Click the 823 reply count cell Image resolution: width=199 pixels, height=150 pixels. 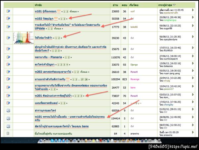click(124, 79)
